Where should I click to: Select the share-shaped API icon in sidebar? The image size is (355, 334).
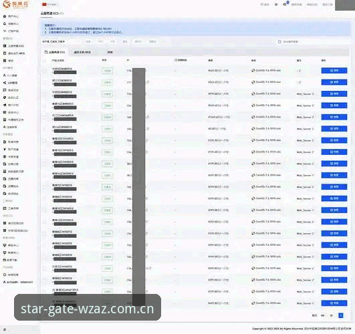click(x=5, y=83)
